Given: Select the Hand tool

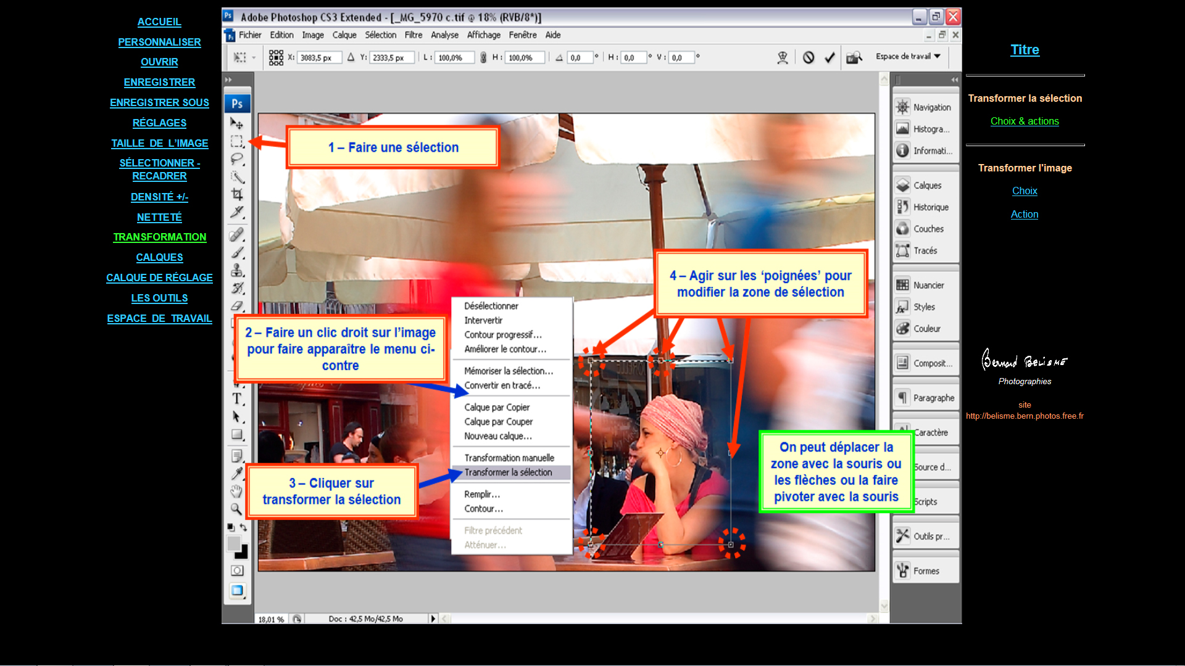Looking at the screenshot, I should click(x=237, y=491).
